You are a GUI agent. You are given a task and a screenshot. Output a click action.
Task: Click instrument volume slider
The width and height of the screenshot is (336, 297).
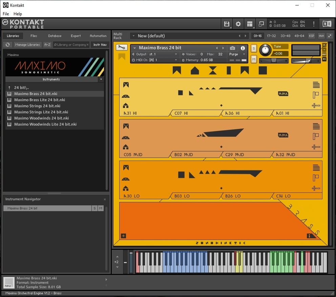(x=306, y=61)
